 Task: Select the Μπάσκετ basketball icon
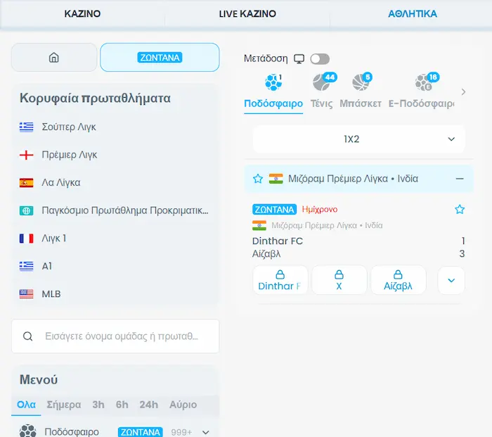(x=361, y=84)
